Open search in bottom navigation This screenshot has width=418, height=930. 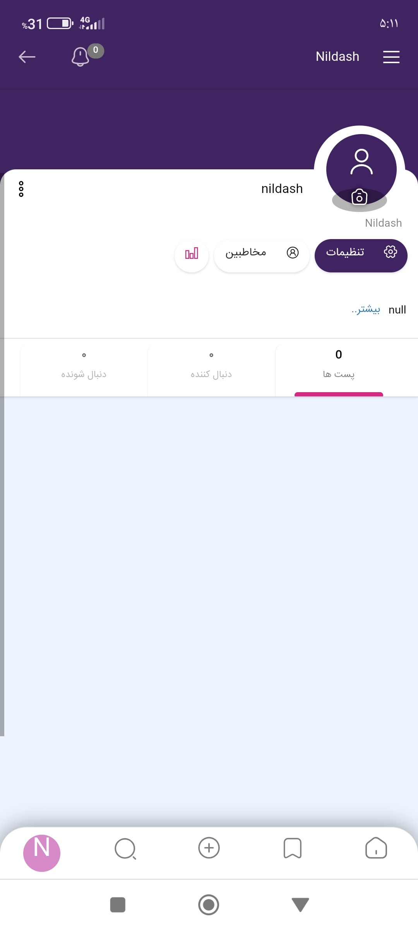pyautogui.click(x=125, y=849)
